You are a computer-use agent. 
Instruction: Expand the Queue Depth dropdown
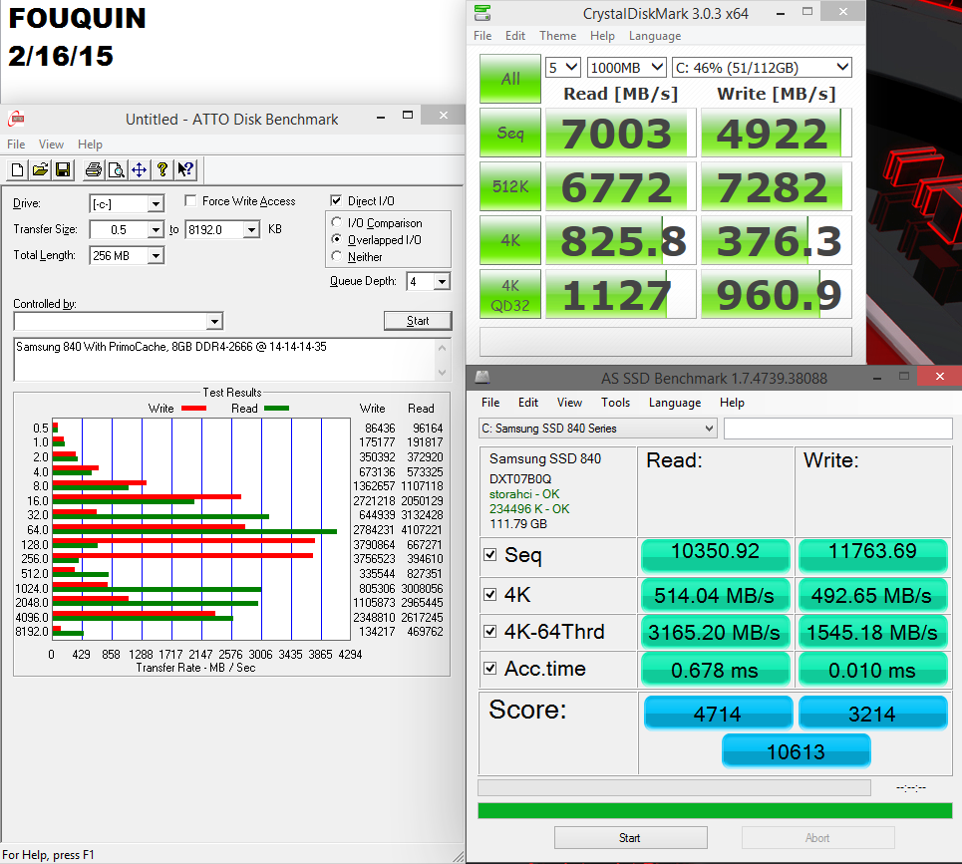[x=441, y=282]
